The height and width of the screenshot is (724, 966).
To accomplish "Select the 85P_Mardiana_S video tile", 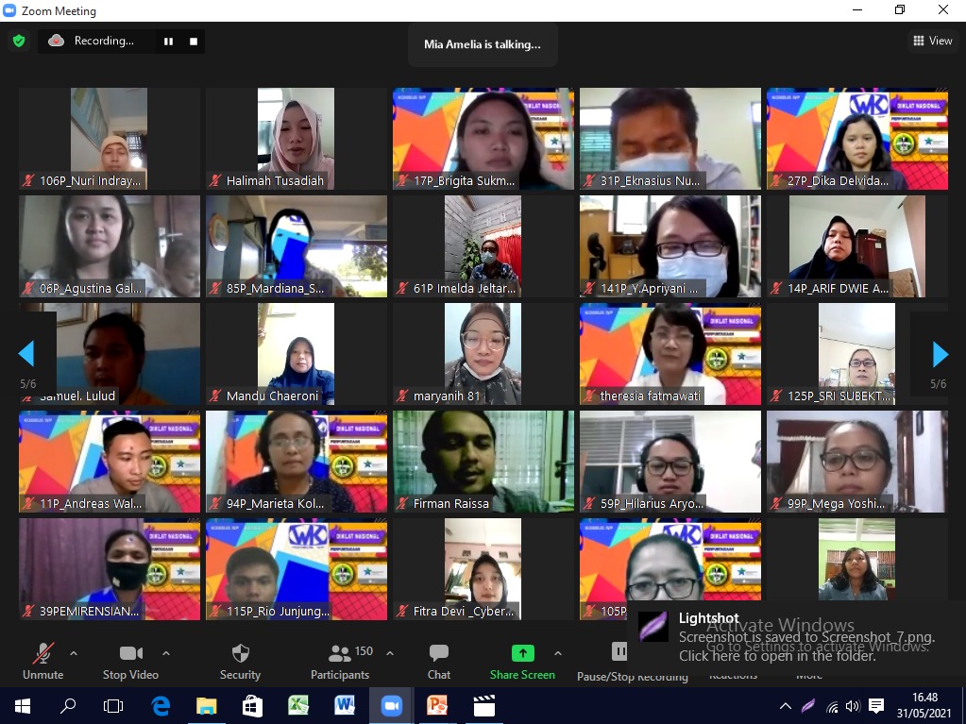I will coord(297,246).
